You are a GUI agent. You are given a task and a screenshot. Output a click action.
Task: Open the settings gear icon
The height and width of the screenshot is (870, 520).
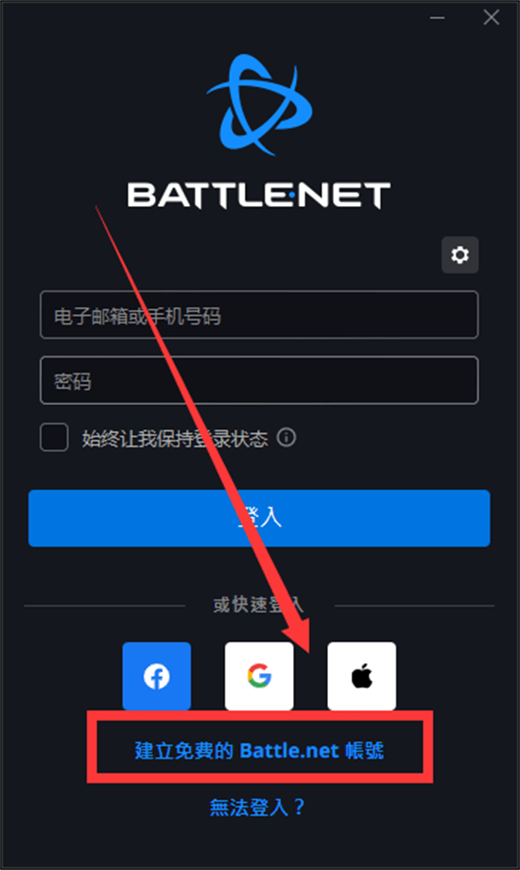459,254
